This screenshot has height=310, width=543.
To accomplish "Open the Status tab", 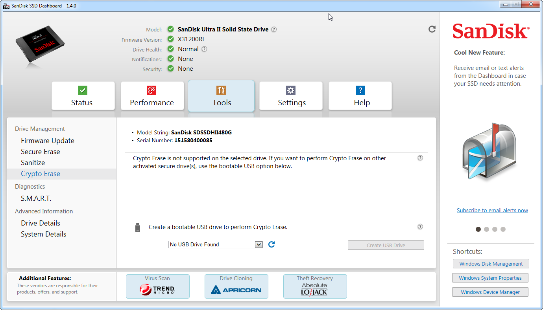I will (83, 96).
